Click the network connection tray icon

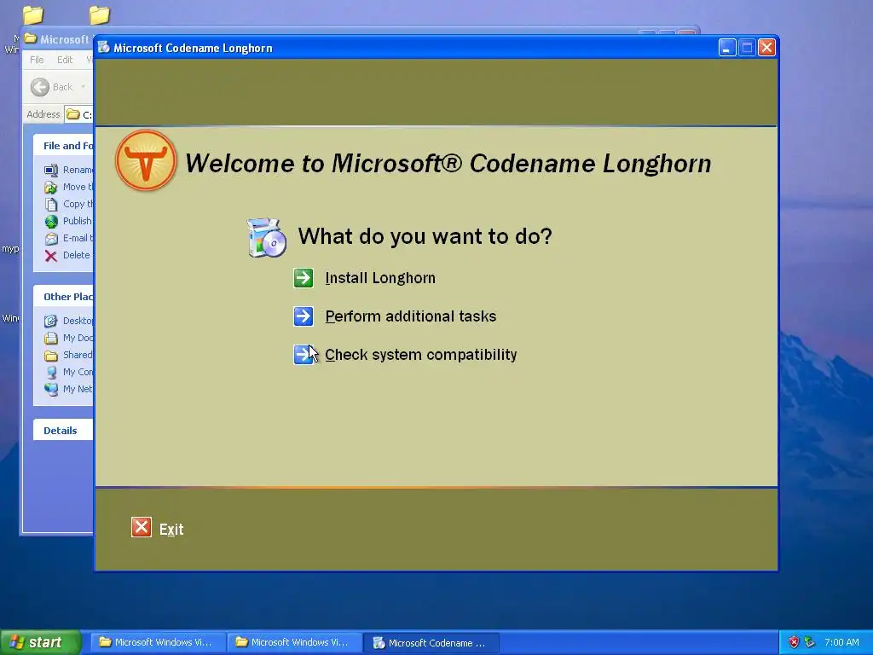(x=810, y=642)
